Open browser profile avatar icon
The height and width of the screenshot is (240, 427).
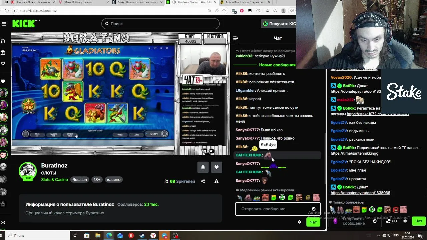point(284,11)
